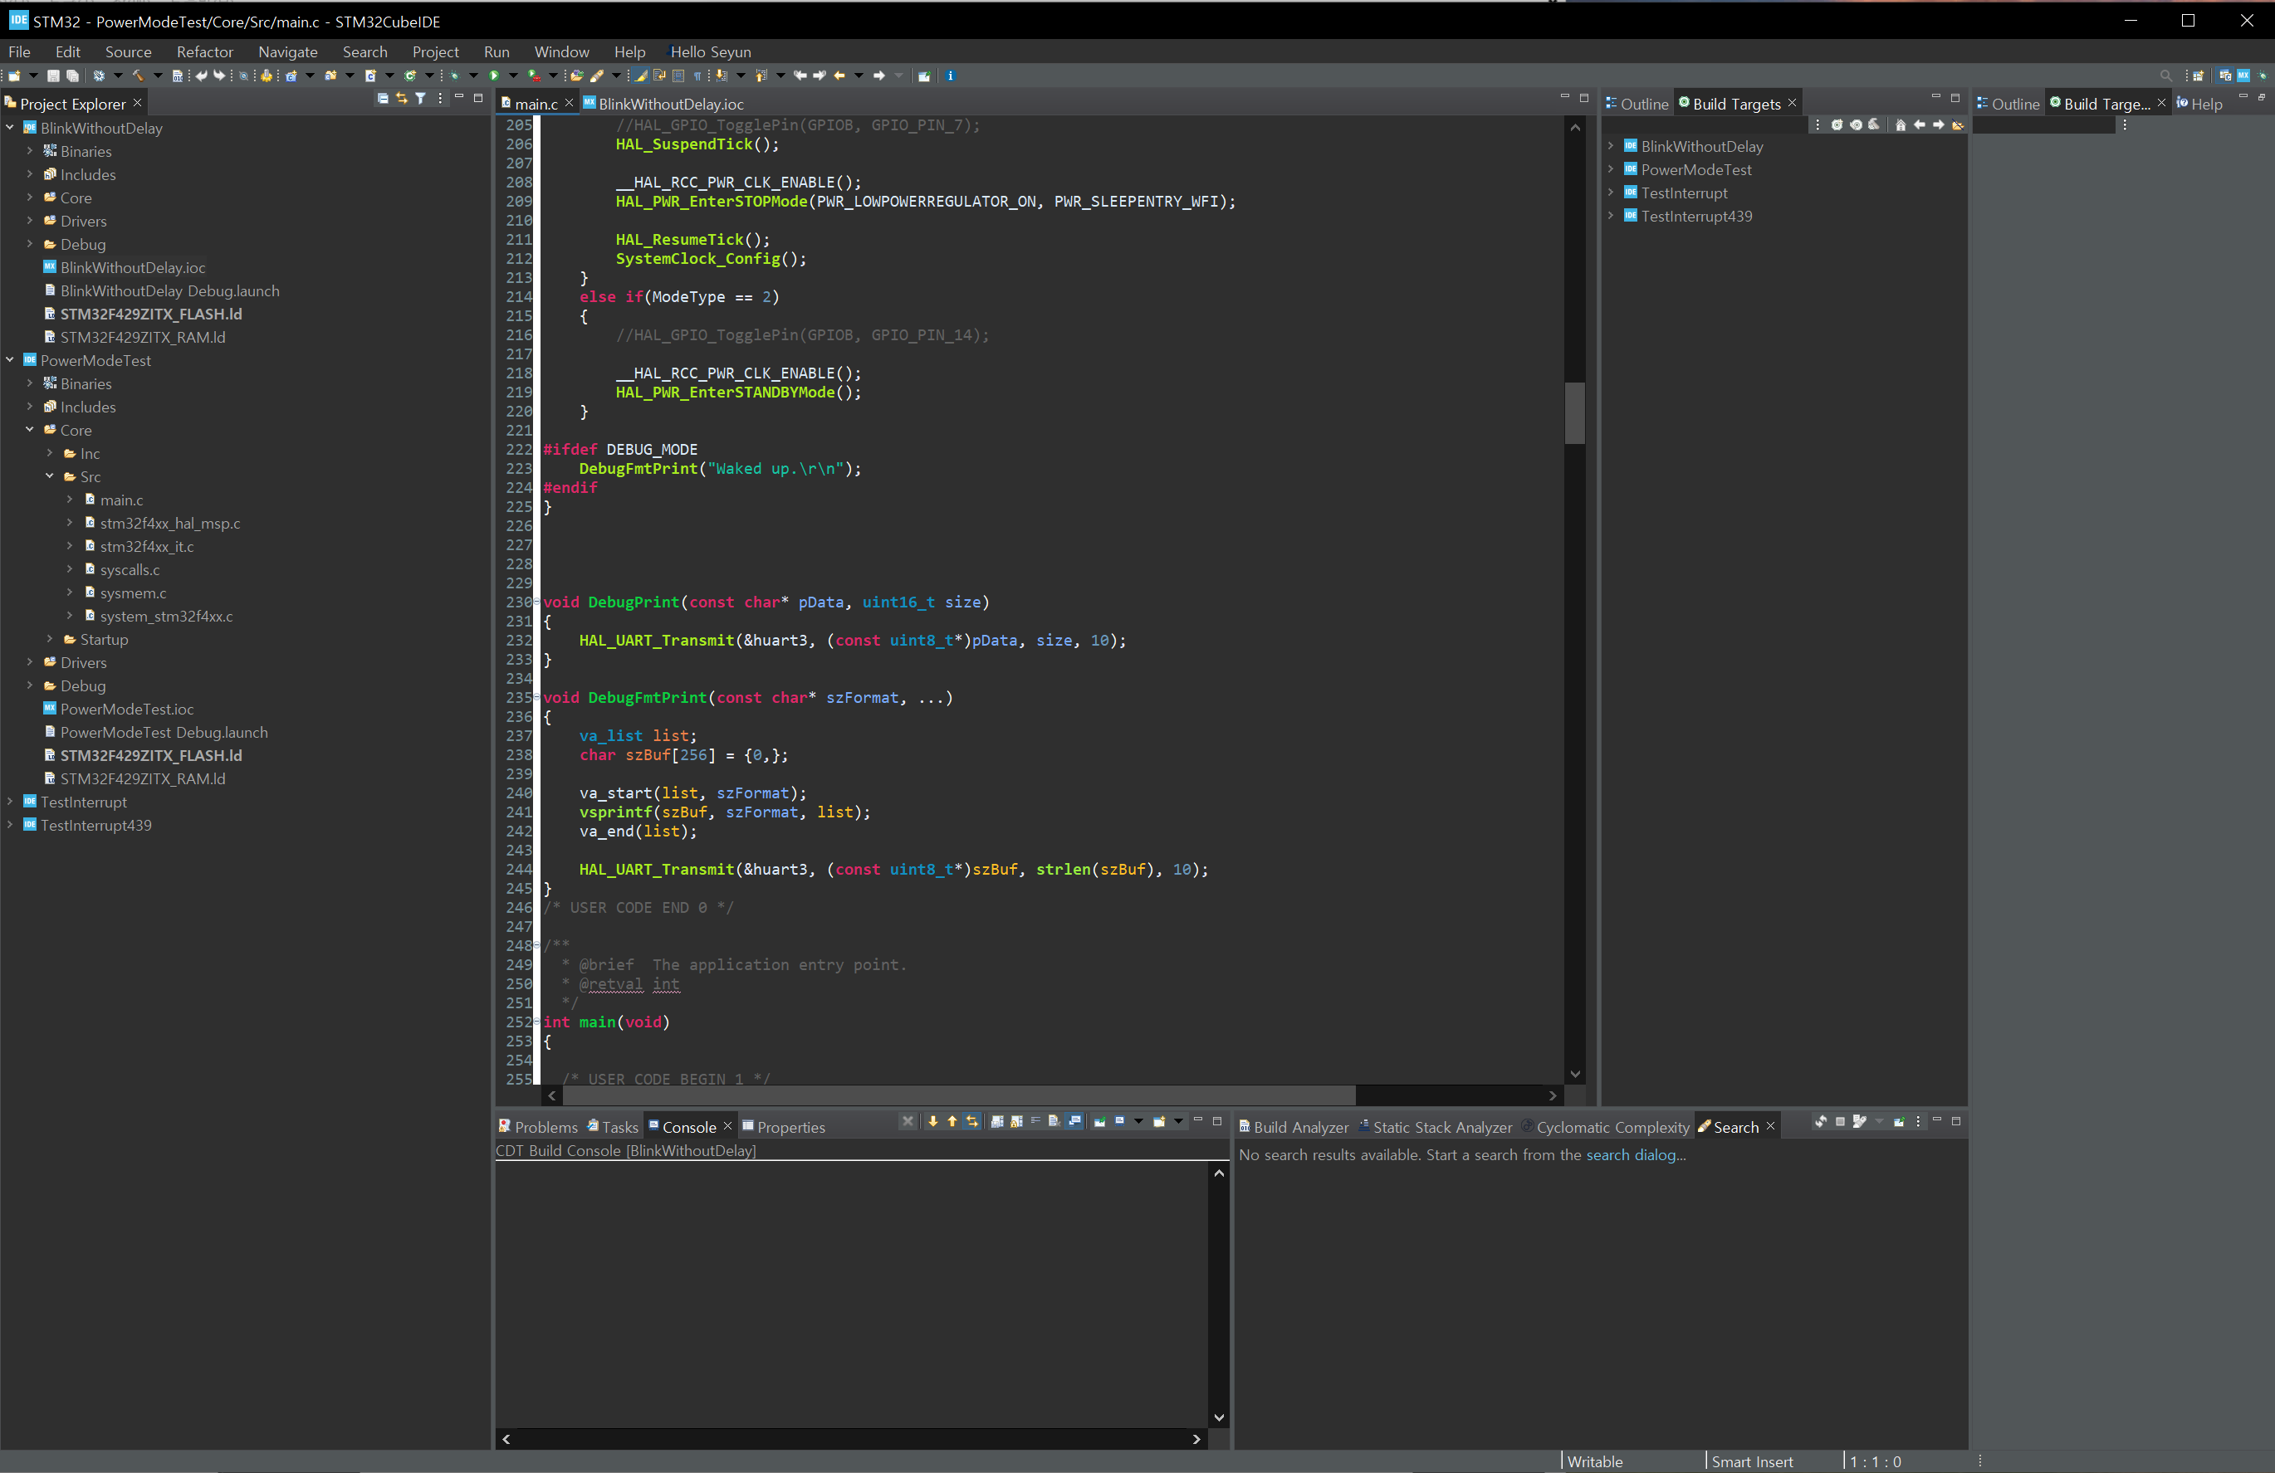Switch to the BlinkWithoutDelay.ioc editor tab
Viewport: 2275px width, 1473px height.
(x=670, y=103)
